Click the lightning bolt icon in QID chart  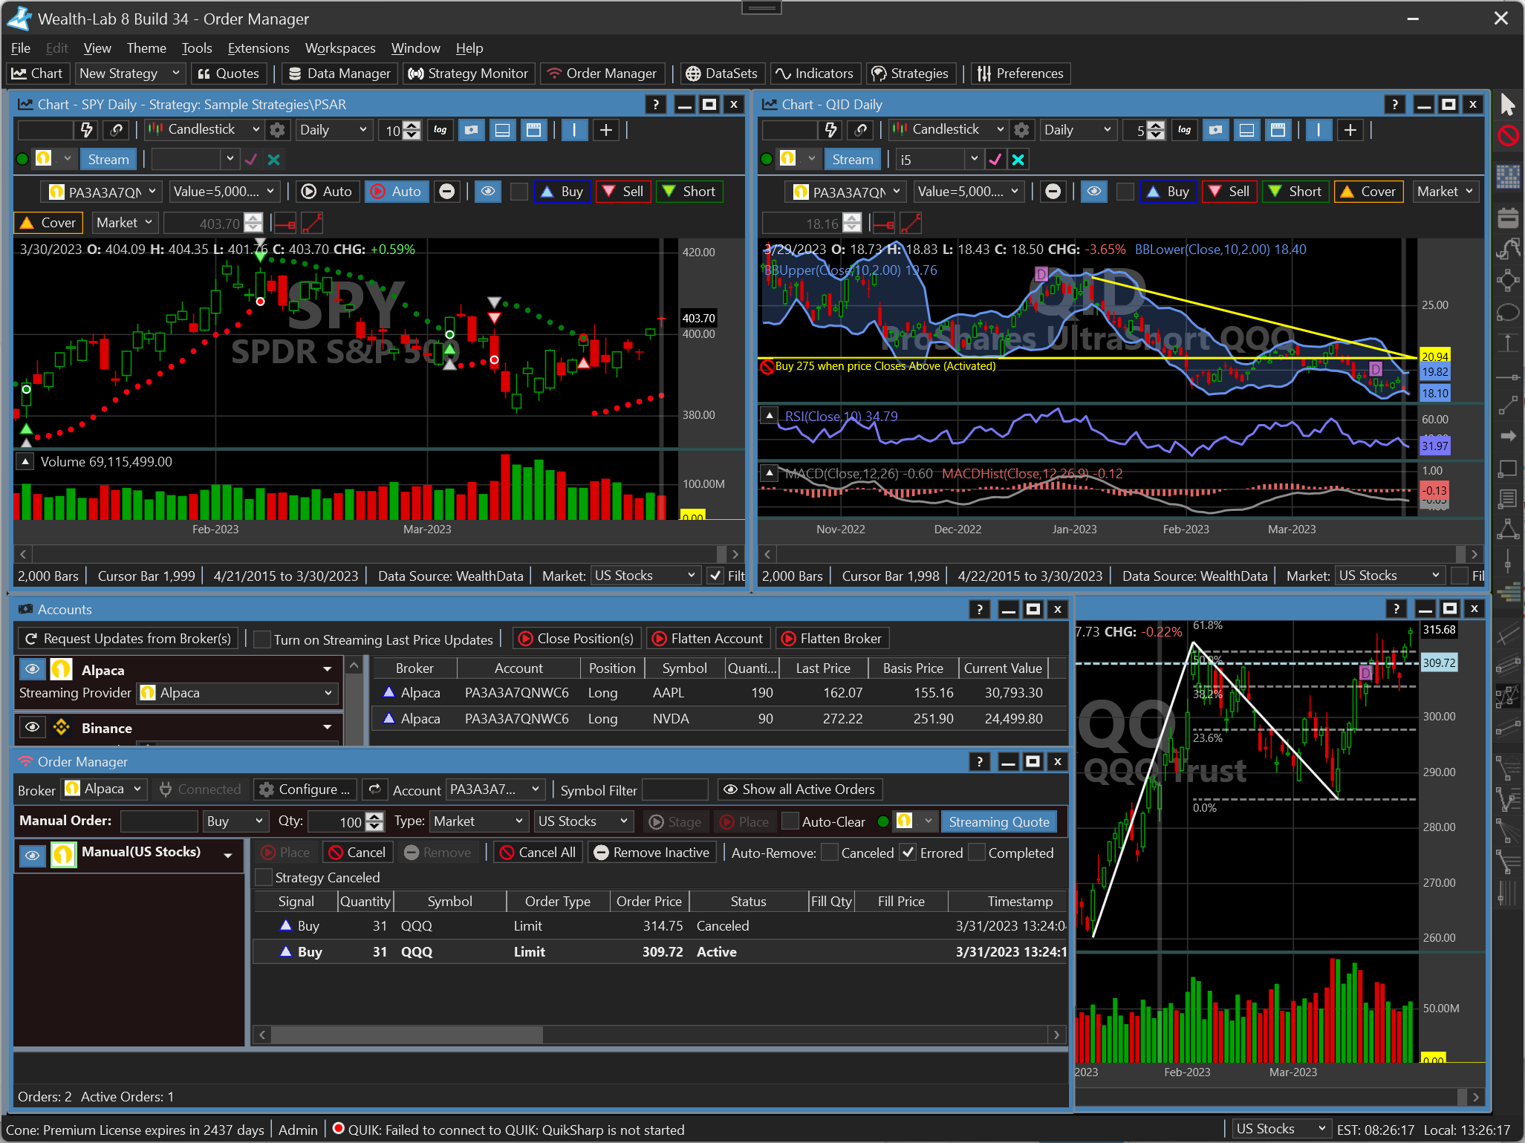pos(830,130)
